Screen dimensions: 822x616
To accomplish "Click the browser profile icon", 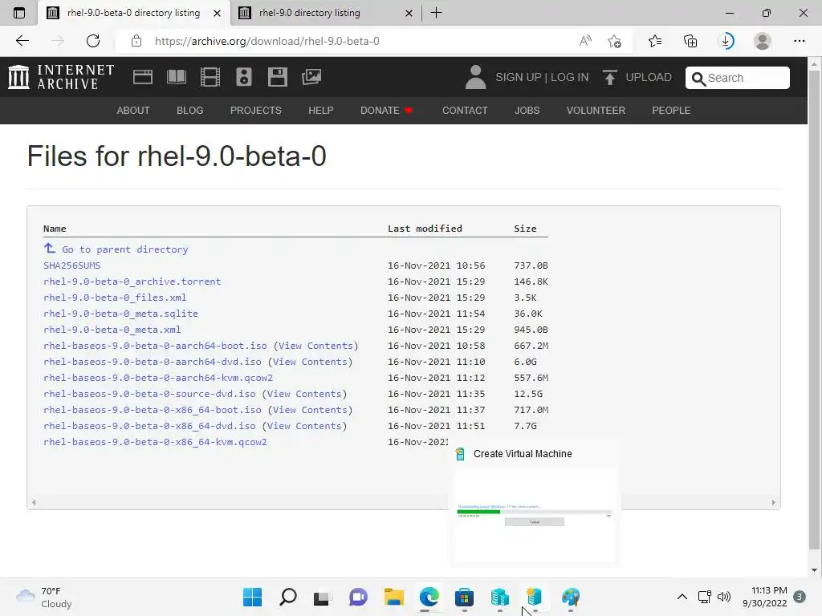I will (x=763, y=41).
